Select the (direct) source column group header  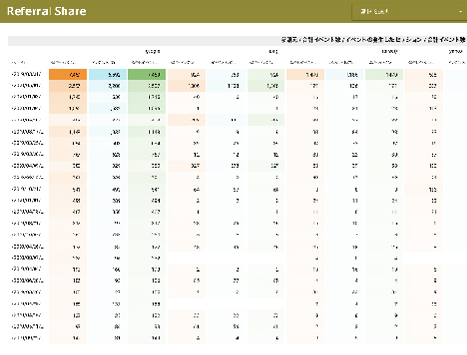click(389, 51)
